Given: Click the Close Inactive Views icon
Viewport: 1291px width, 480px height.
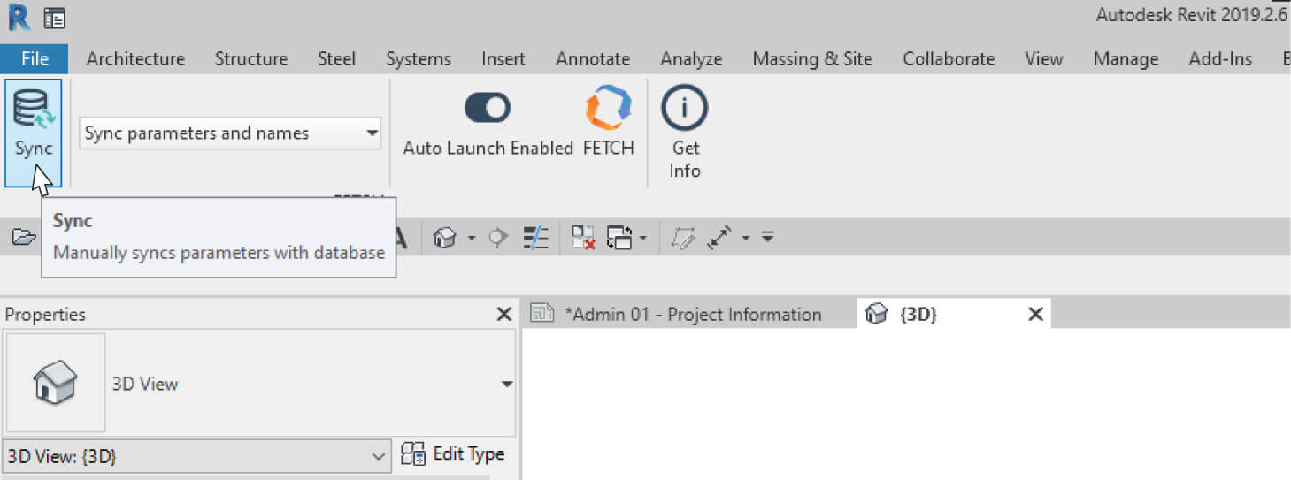Looking at the screenshot, I should (583, 237).
